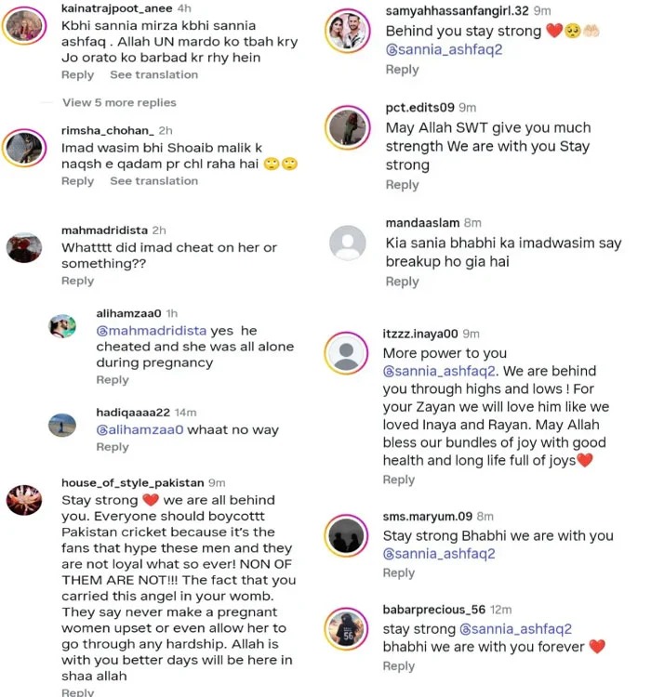Open @sannia_ashfaq2 mention in itzzz.inaya00's comment
The height and width of the screenshot is (697, 651).
[x=443, y=372]
